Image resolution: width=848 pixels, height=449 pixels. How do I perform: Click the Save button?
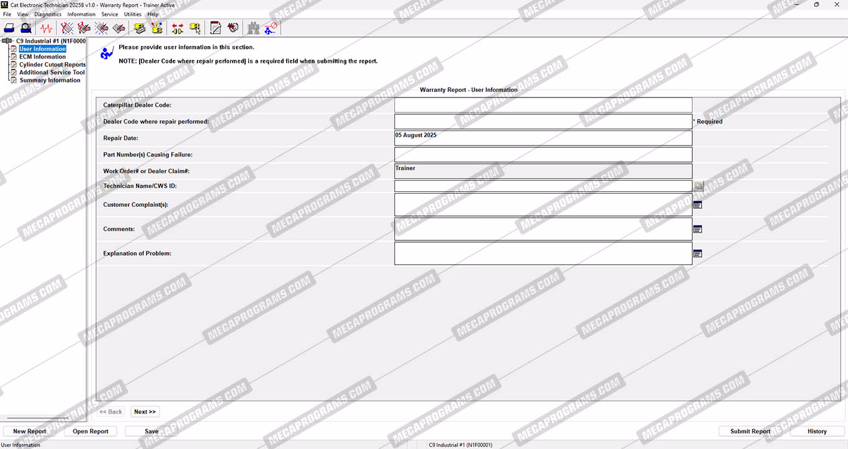pyautogui.click(x=151, y=431)
